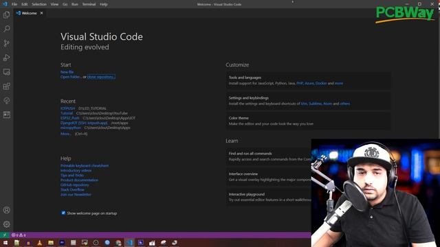Click the Visual Studio Code taskbar icon
Screen dimensions: 440x247
(x=129, y=242)
